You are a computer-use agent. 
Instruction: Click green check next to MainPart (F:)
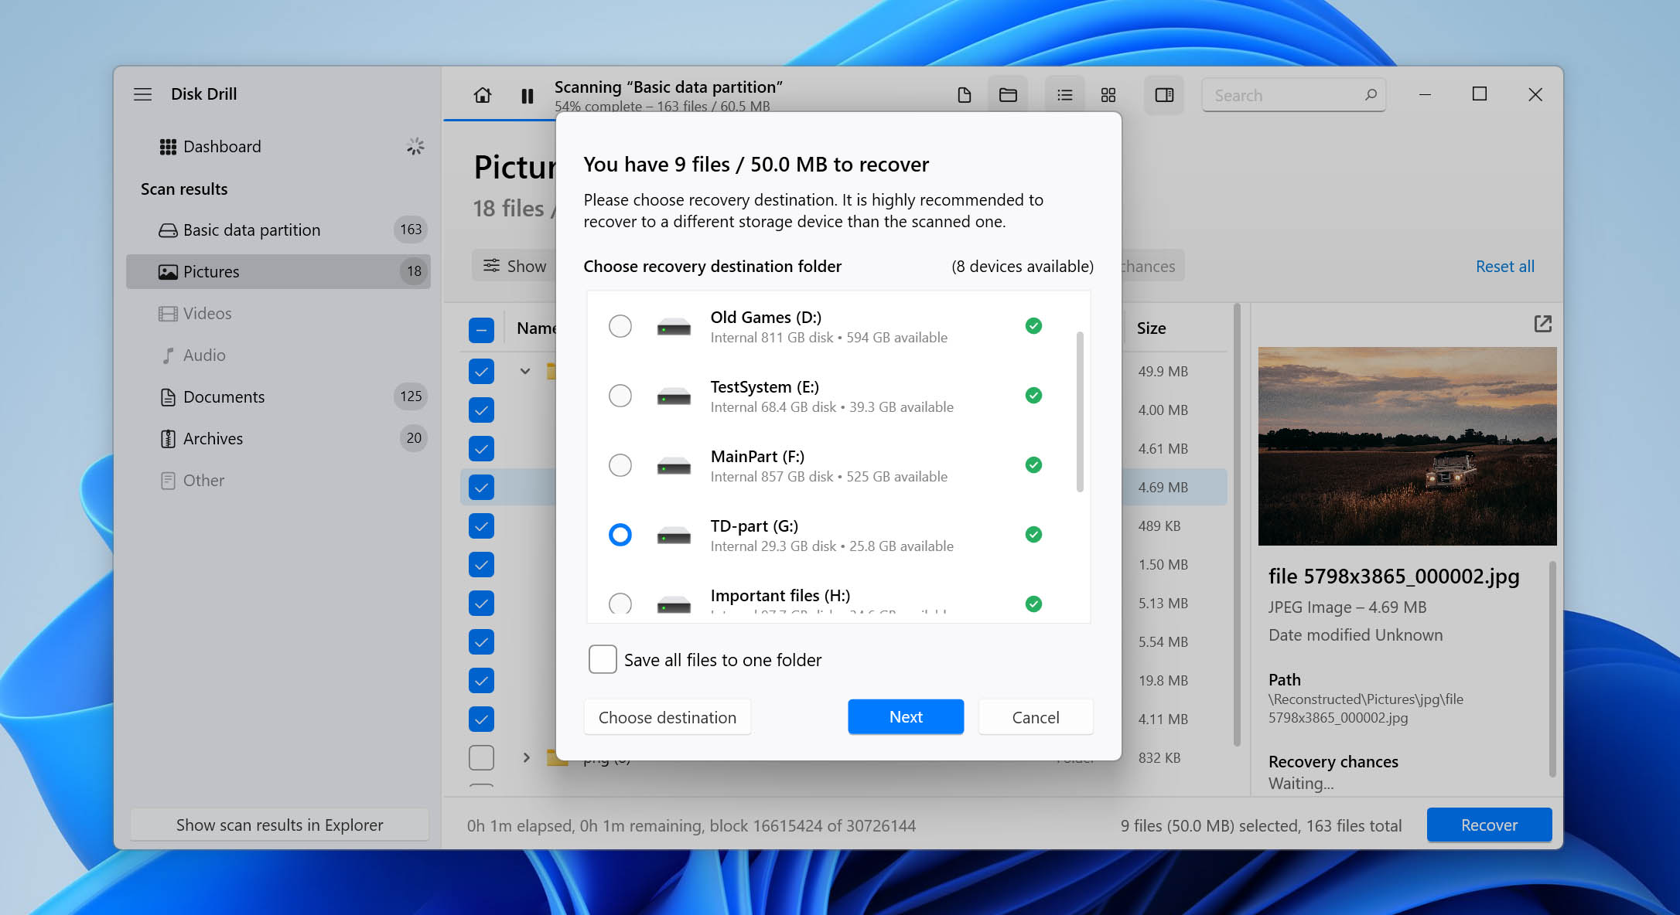1033,465
